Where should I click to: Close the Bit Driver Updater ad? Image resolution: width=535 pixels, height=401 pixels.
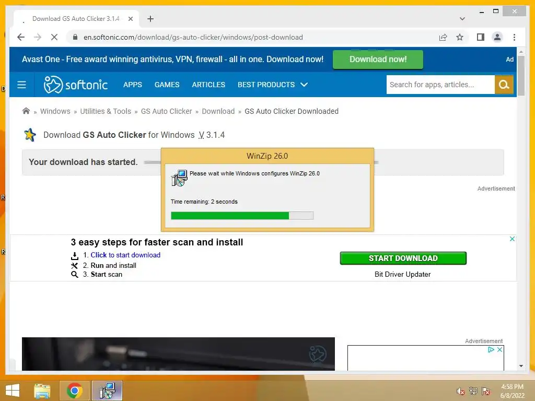(x=512, y=239)
